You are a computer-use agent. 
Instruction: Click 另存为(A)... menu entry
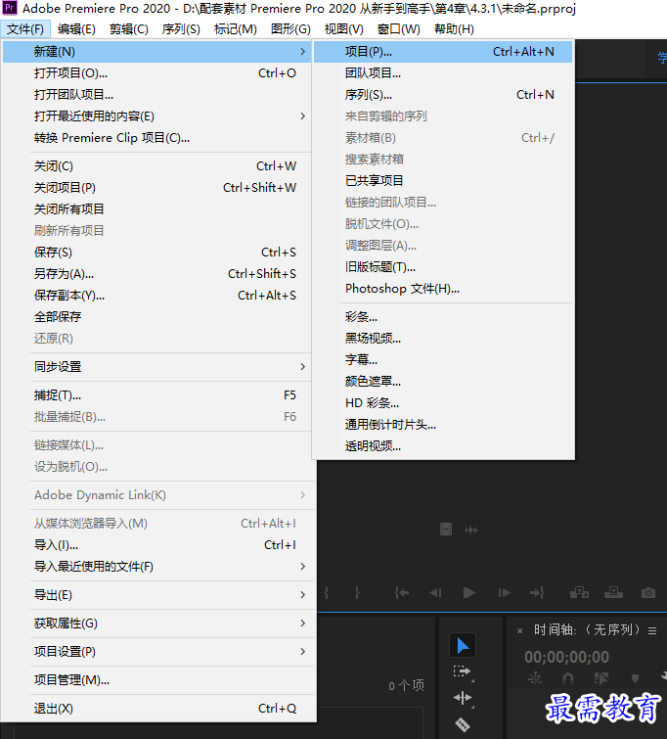tap(156, 274)
